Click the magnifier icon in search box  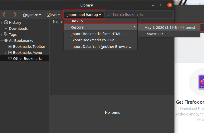(x=110, y=14)
